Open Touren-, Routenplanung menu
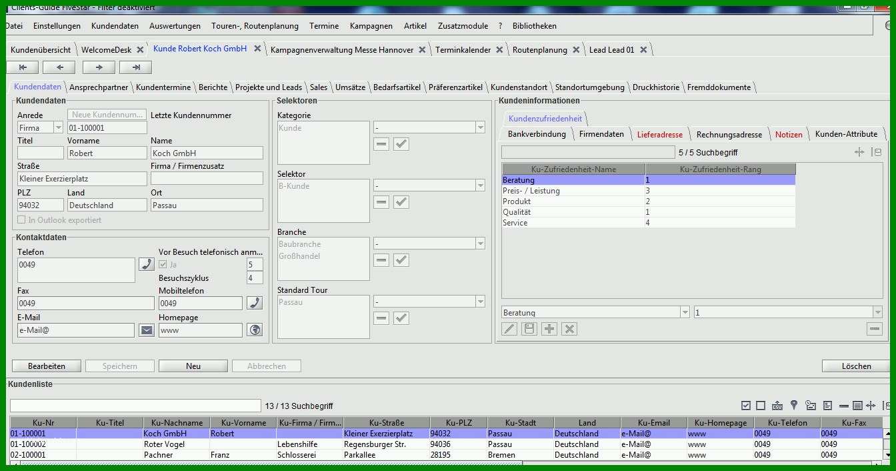 point(255,26)
